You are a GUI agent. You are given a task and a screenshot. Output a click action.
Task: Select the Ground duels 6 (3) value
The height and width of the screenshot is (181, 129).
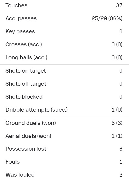[117, 123]
